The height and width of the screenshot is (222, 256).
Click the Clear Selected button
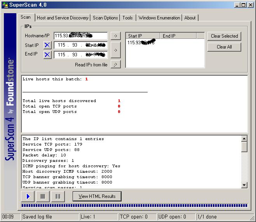[x=224, y=36]
